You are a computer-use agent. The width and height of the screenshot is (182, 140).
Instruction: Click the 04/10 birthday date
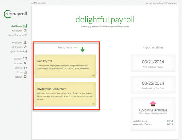point(170,121)
